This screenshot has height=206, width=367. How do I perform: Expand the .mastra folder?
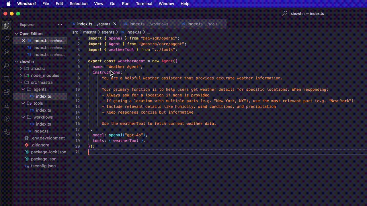[21, 68]
